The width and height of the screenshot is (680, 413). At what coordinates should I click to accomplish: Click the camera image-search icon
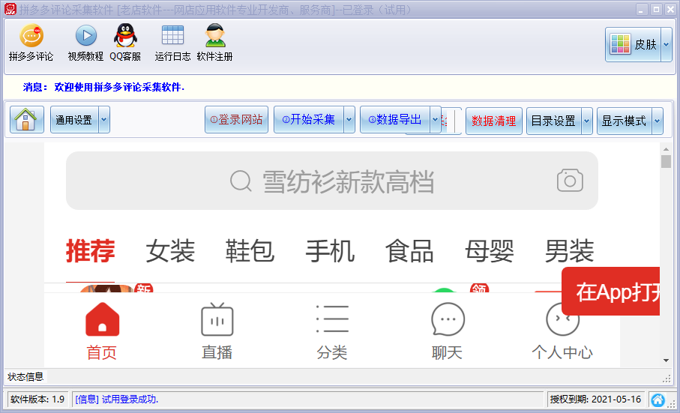pyautogui.click(x=570, y=181)
